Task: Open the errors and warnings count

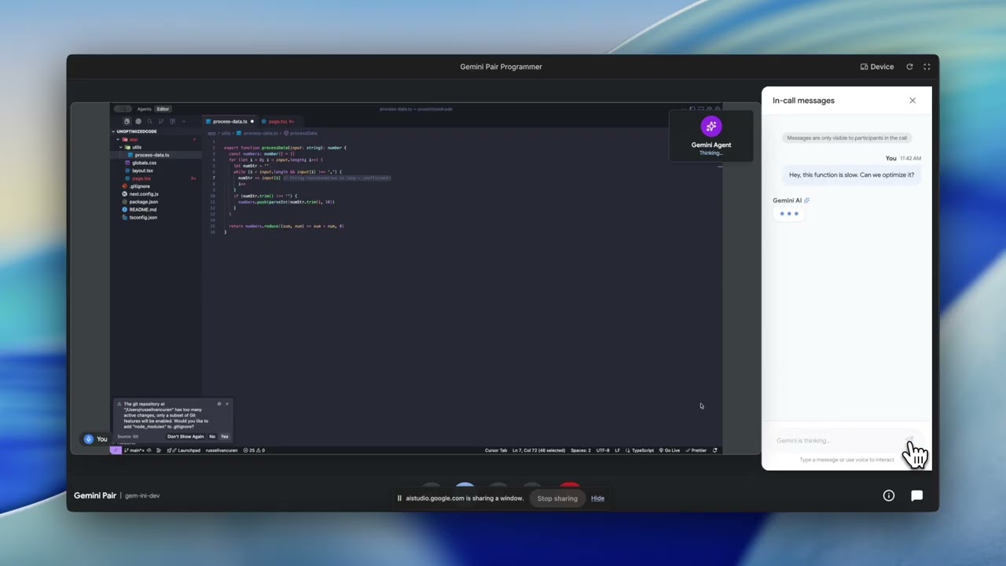Action: click(x=254, y=450)
